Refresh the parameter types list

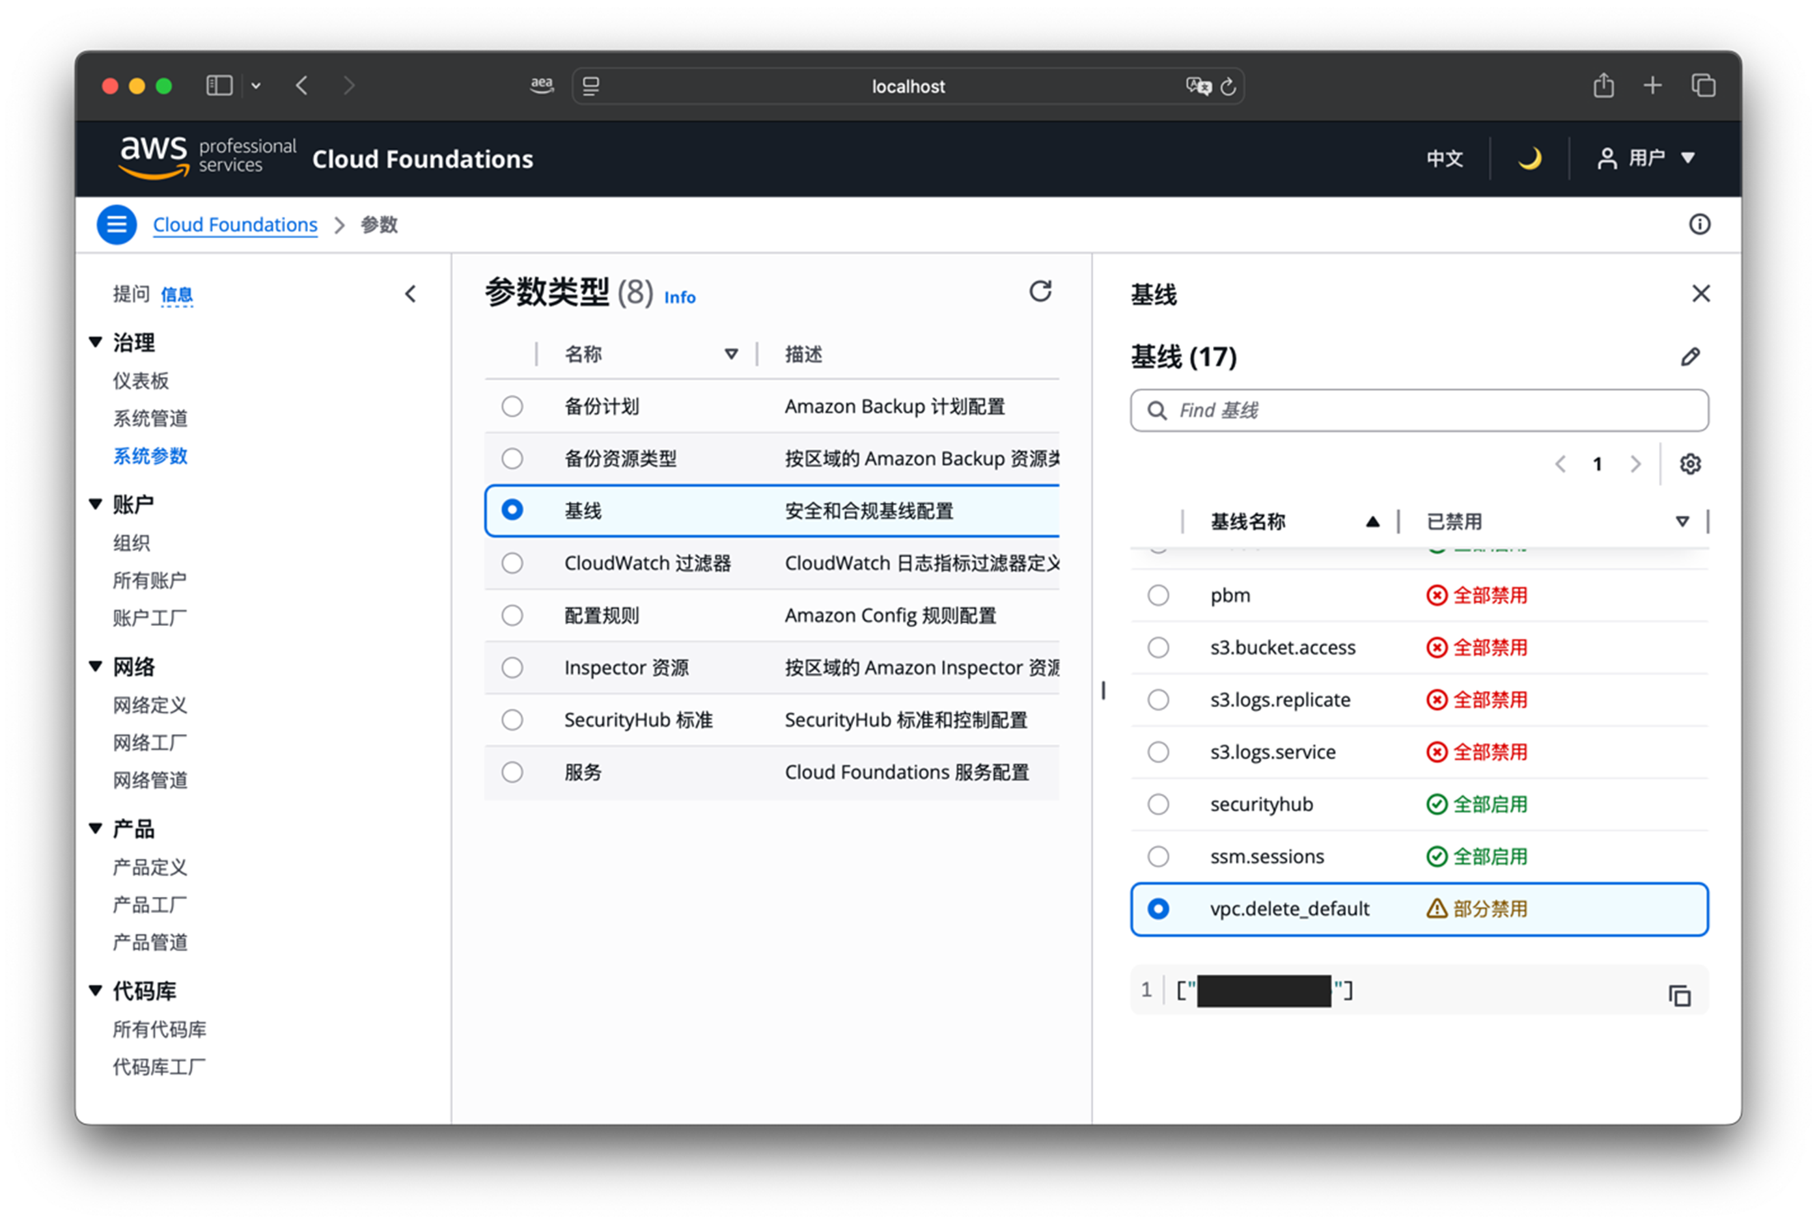click(1039, 292)
